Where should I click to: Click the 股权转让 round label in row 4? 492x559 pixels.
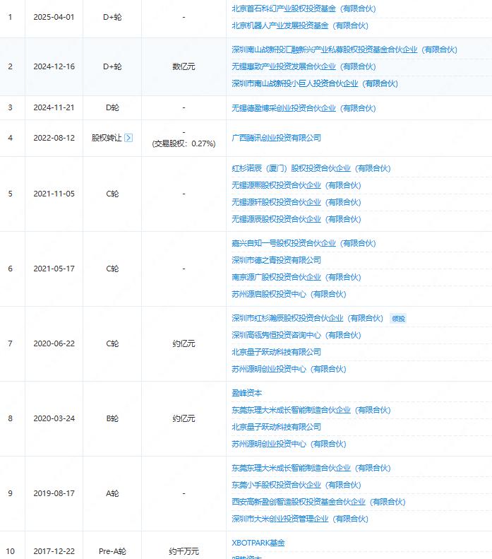(x=107, y=138)
